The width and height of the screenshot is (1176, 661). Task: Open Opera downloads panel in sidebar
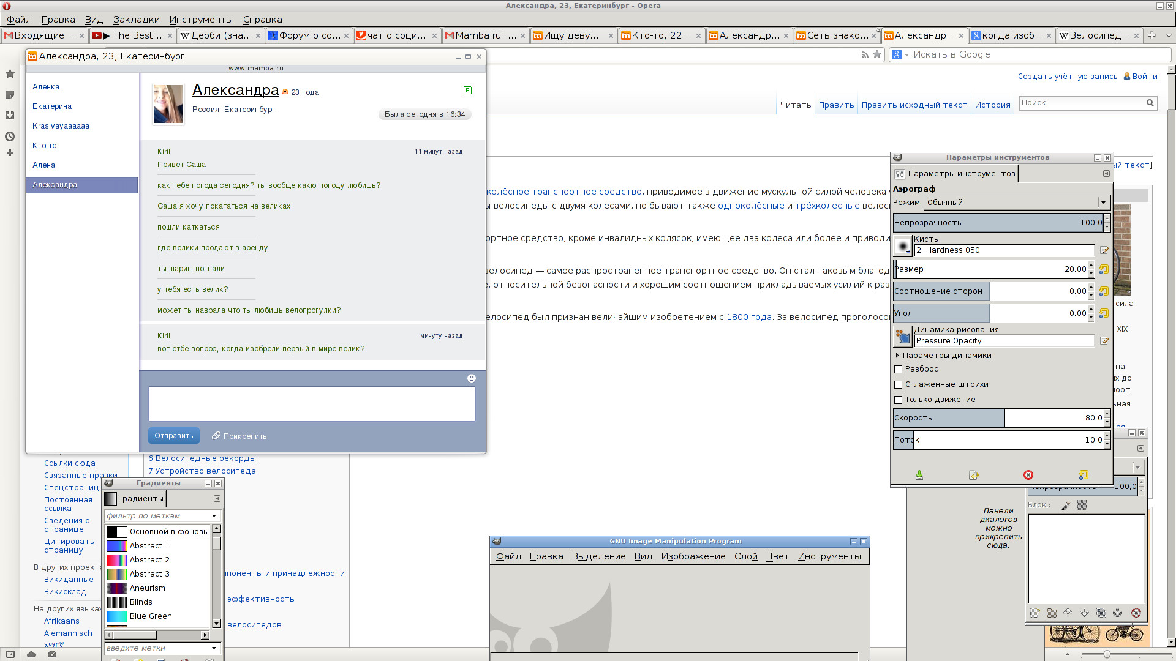pos(10,115)
